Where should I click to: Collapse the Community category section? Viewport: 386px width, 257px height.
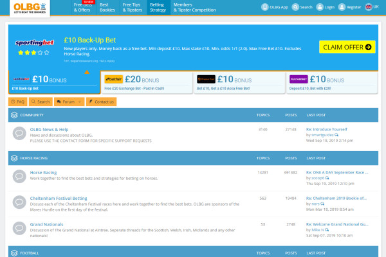coord(14,115)
